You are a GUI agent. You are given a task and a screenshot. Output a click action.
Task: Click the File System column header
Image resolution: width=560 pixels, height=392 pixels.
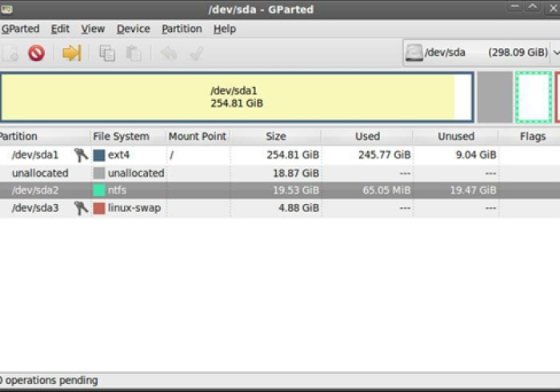point(121,137)
